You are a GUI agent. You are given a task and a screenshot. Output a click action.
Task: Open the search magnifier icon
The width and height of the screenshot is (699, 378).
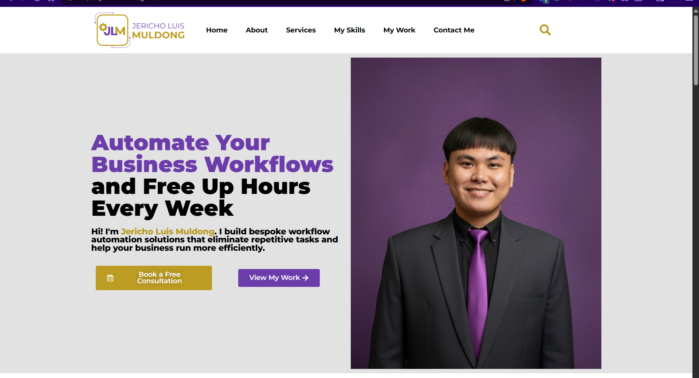coord(545,30)
